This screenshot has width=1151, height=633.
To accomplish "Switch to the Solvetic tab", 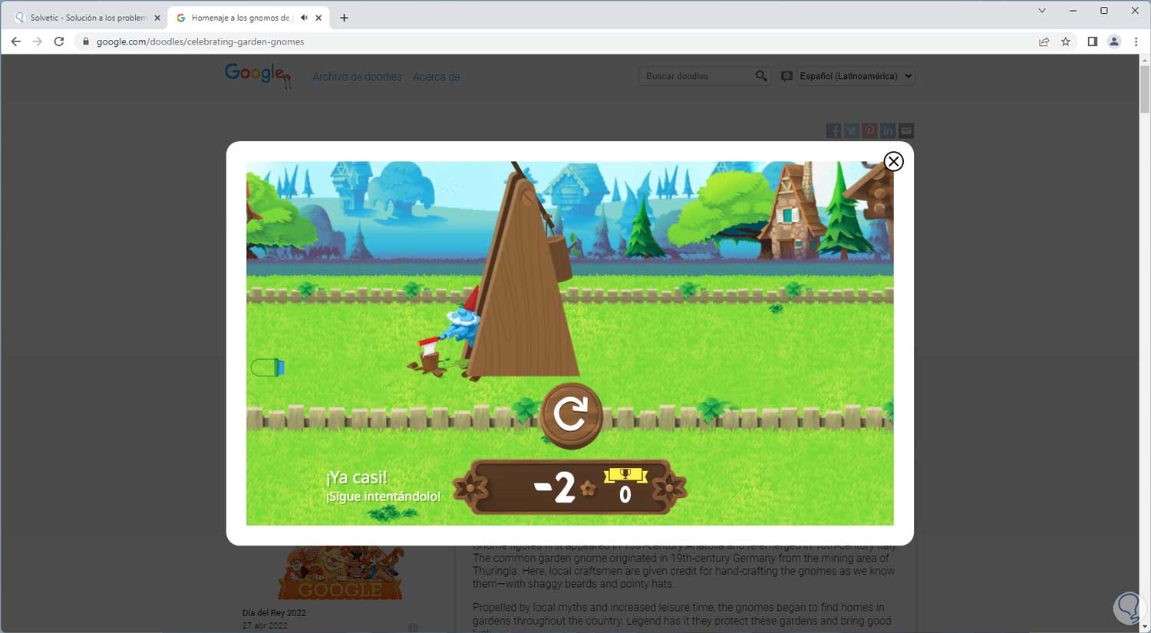I will [x=88, y=18].
